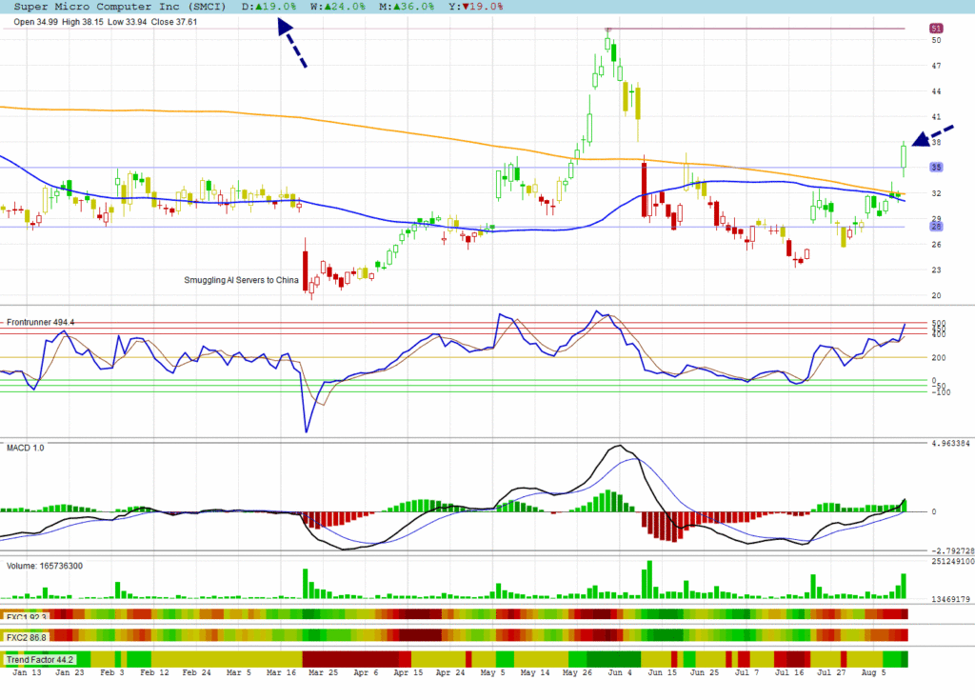
Task: Click the MACD upper scale value 4.963384
Action: tap(950, 444)
